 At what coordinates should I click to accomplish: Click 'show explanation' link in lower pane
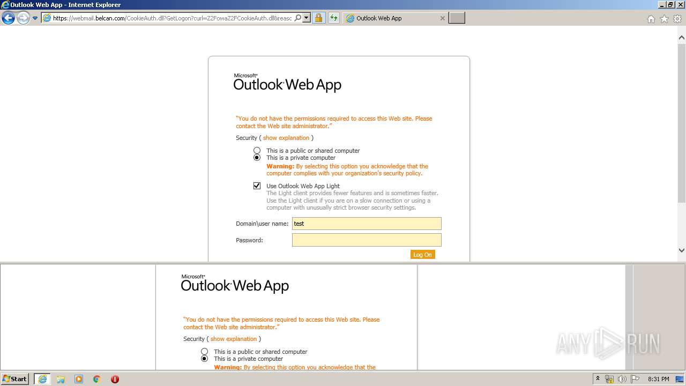234,339
